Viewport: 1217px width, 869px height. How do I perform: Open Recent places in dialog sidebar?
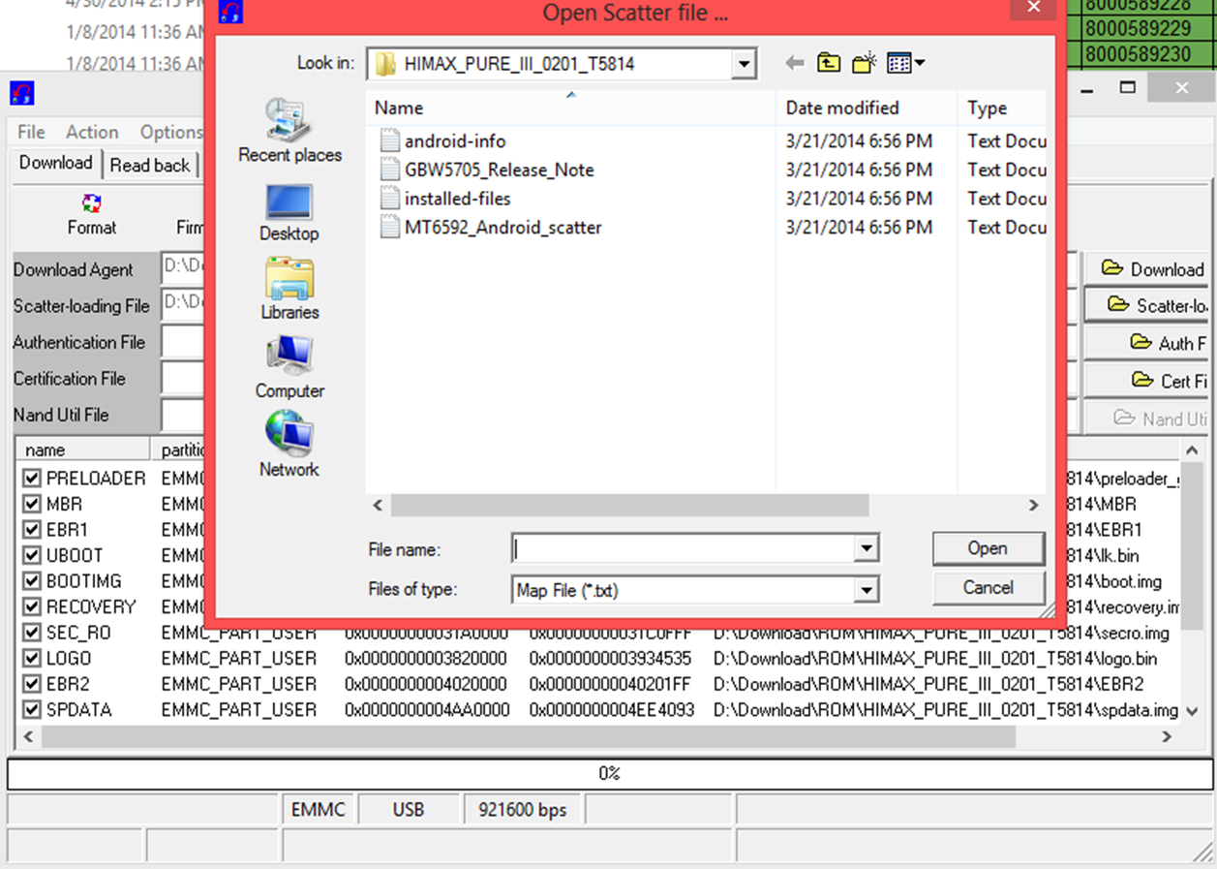pos(289,131)
